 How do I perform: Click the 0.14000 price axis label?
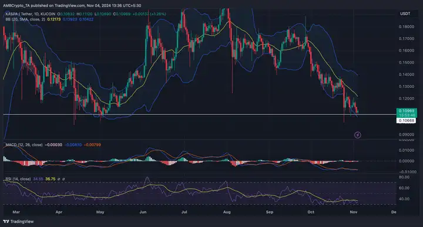click(x=407, y=74)
